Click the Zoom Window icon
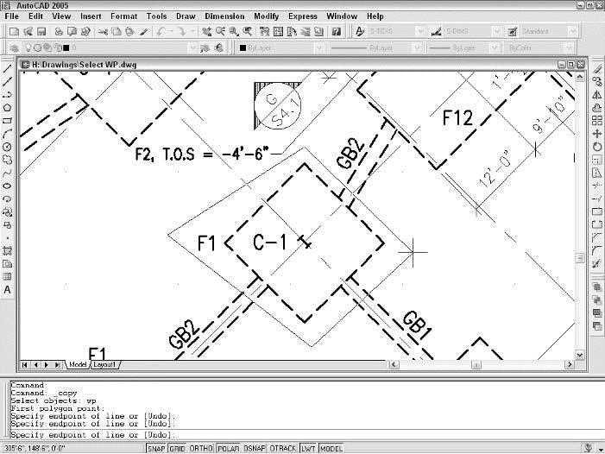Image resolution: width=605 pixels, height=454 pixels. pyautogui.click(x=234, y=32)
